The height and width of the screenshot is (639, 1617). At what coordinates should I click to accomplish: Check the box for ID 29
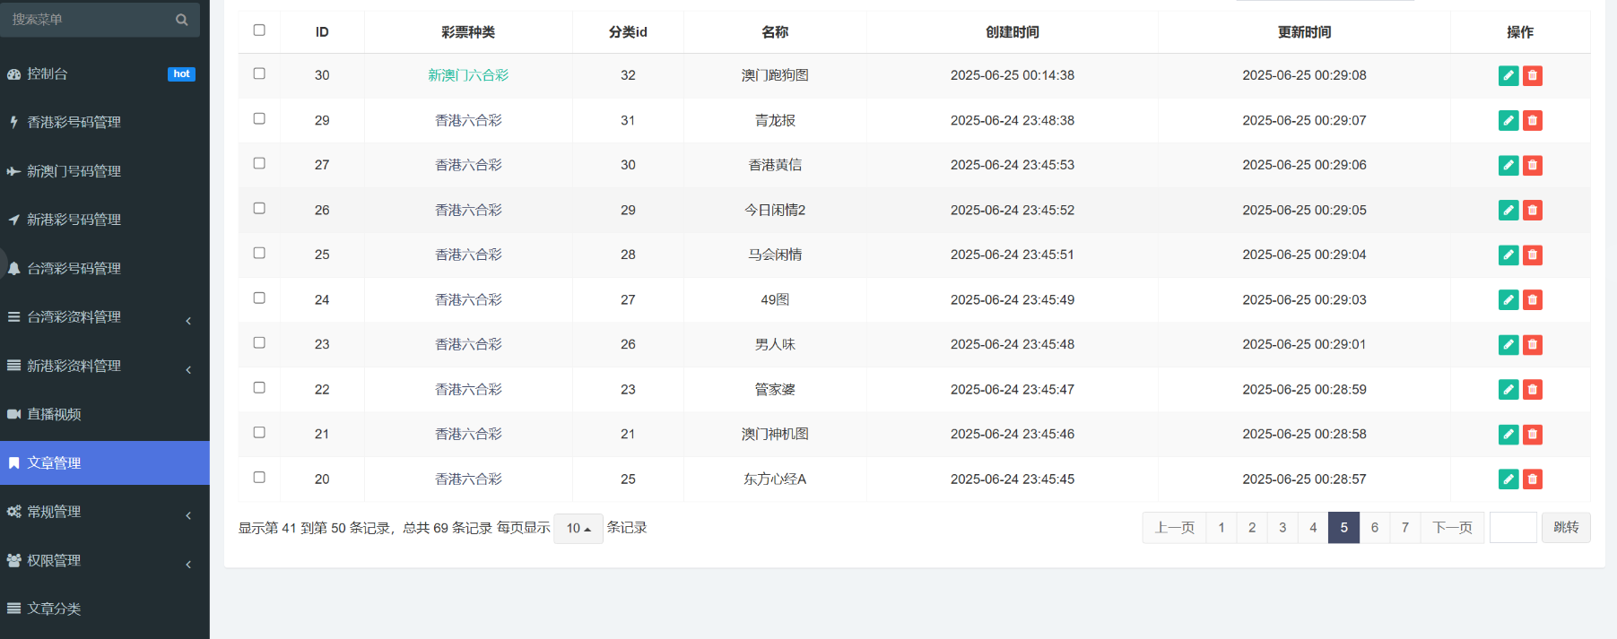point(259,118)
